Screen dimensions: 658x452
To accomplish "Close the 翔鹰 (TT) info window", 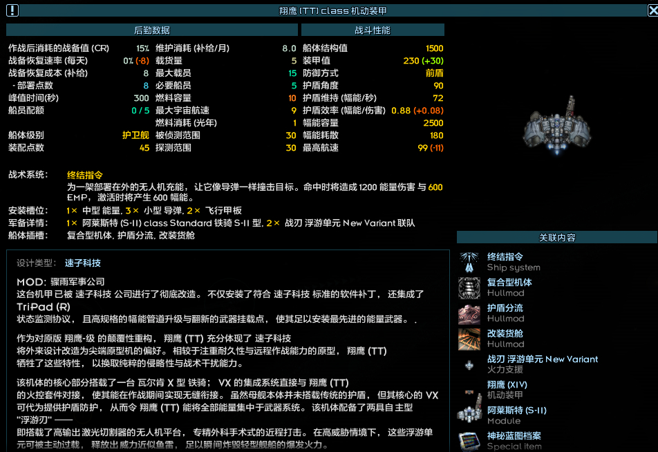I will pyautogui.click(x=652, y=10).
